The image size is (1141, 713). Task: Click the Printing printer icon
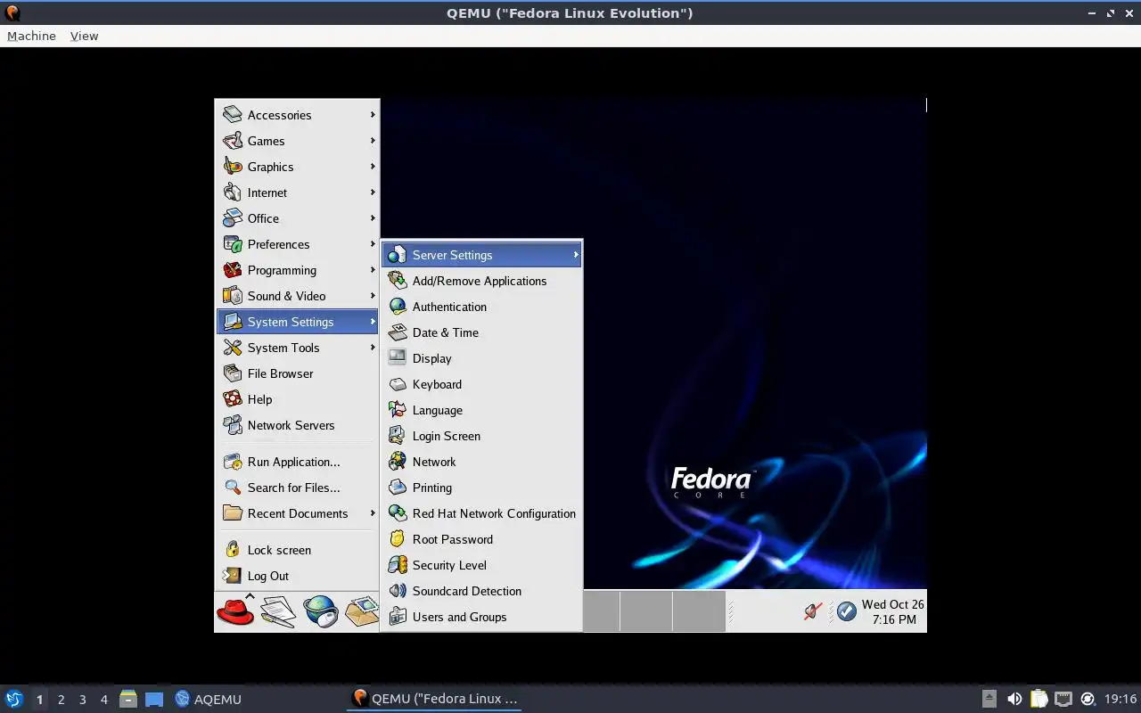pos(398,488)
